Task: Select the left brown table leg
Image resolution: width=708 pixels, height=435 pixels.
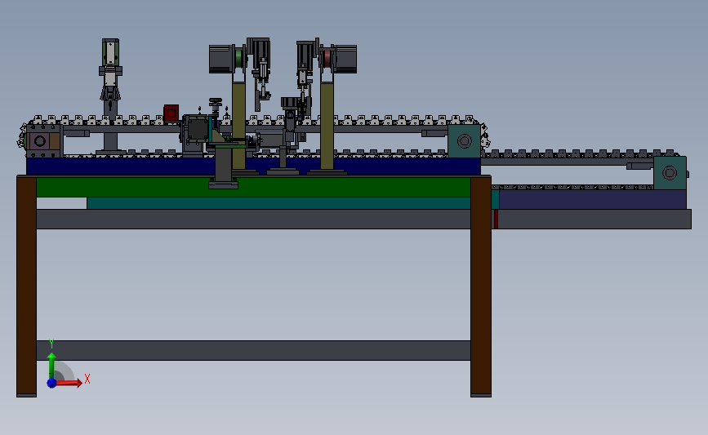Action: pyautogui.click(x=27, y=286)
